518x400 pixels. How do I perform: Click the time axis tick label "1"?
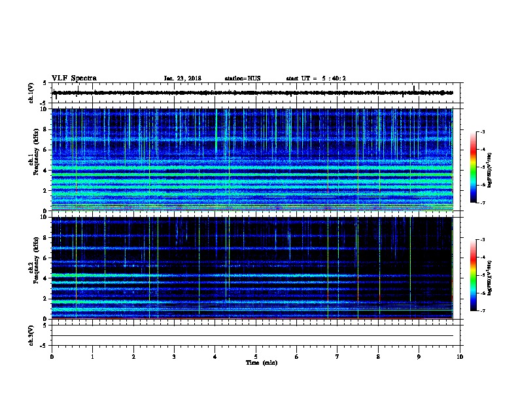tap(92, 357)
